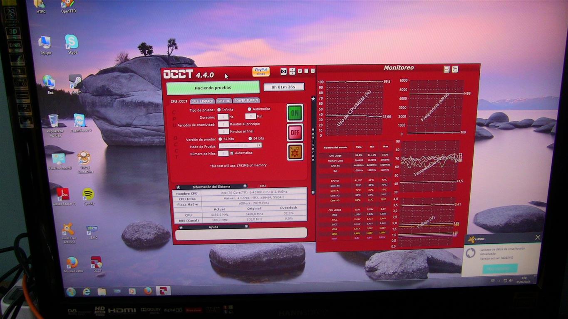Close the avast notification popup
The height and width of the screenshot is (319, 568).
[538, 238]
